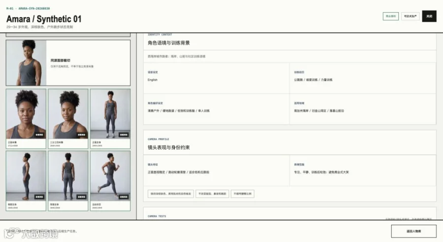Click the 西海岸城市跑者 description line
Image resolution: width=443 pixels, height=242 pixels.
click(x=177, y=56)
